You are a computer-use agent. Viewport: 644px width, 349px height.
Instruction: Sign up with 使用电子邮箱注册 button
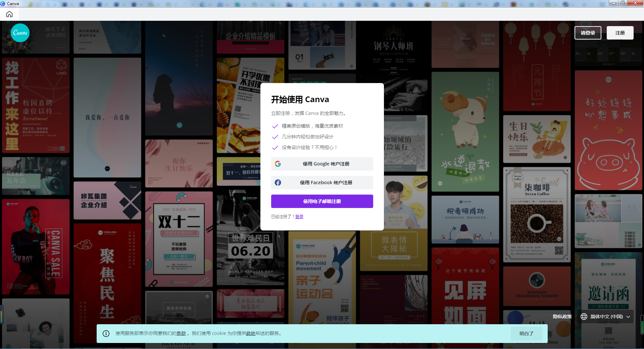coord(322,201)
